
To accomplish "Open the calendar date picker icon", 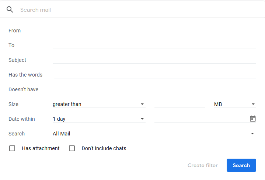I will pyautogui.click(x=253, y=119).
